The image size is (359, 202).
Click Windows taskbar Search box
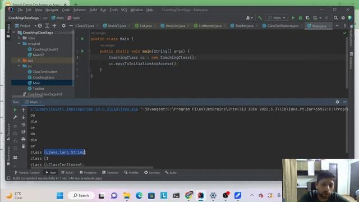click(81, 196)
